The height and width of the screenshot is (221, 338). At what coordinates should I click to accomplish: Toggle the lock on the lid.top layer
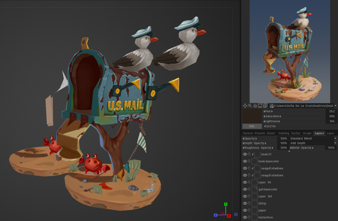249,203
